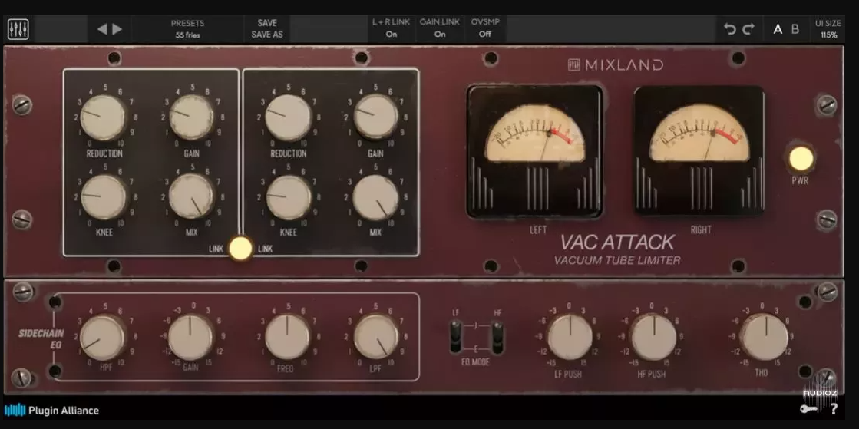Click the left channel KNEE knob
This screenshot has width=859, height=429.
point(103,197)
